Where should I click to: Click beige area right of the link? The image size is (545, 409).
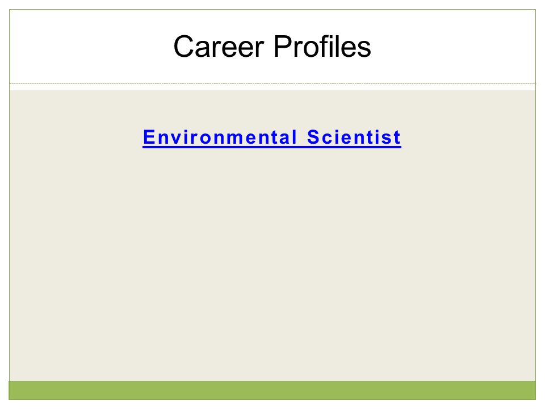coord(468,137)
